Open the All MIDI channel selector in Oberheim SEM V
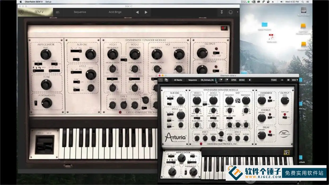 click(x=288, y=80)
